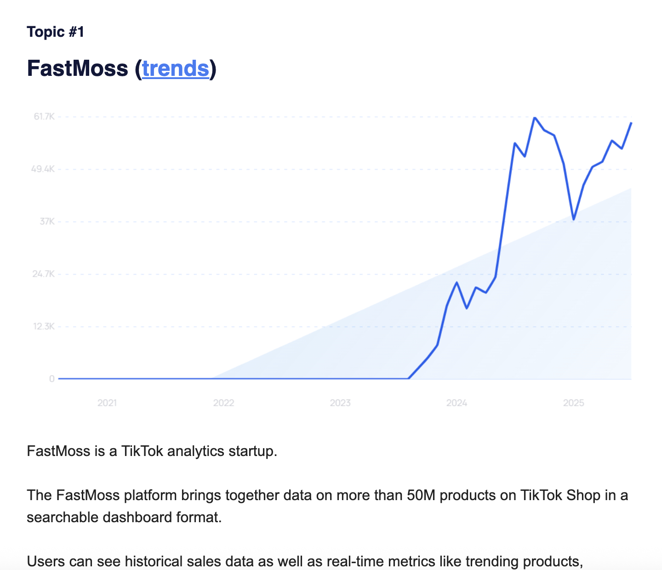662x570 pixels.
Task: Click the "FastMoss is a TikTok analytics startup" sentence
Action: (152, 451)
